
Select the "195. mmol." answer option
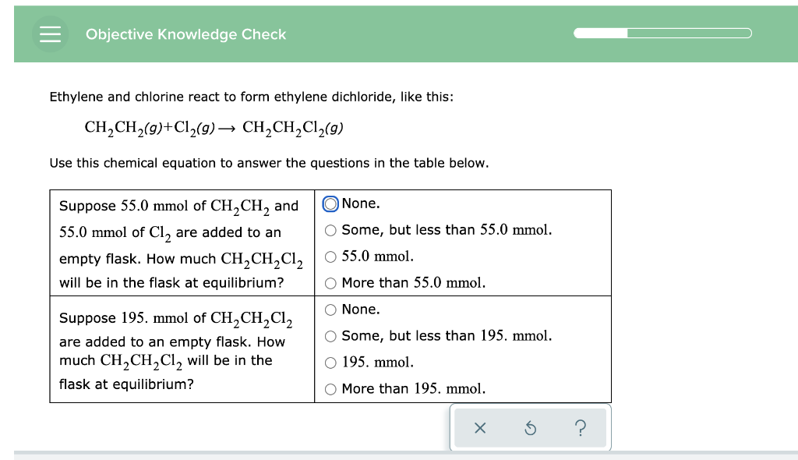(330, 362)
